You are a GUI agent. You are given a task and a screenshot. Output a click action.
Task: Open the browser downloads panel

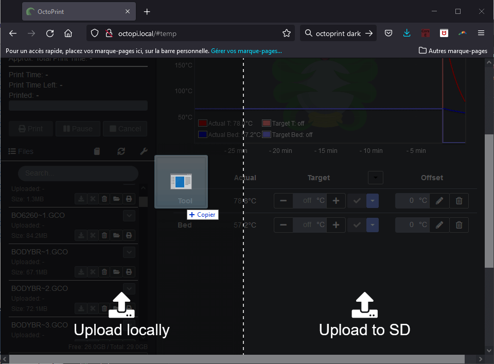point(407,33)
